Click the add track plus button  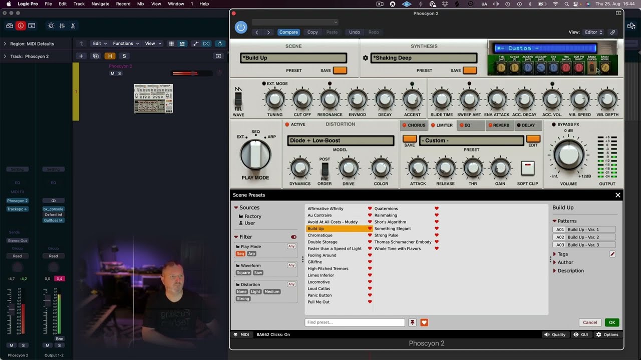pos(81,56)
